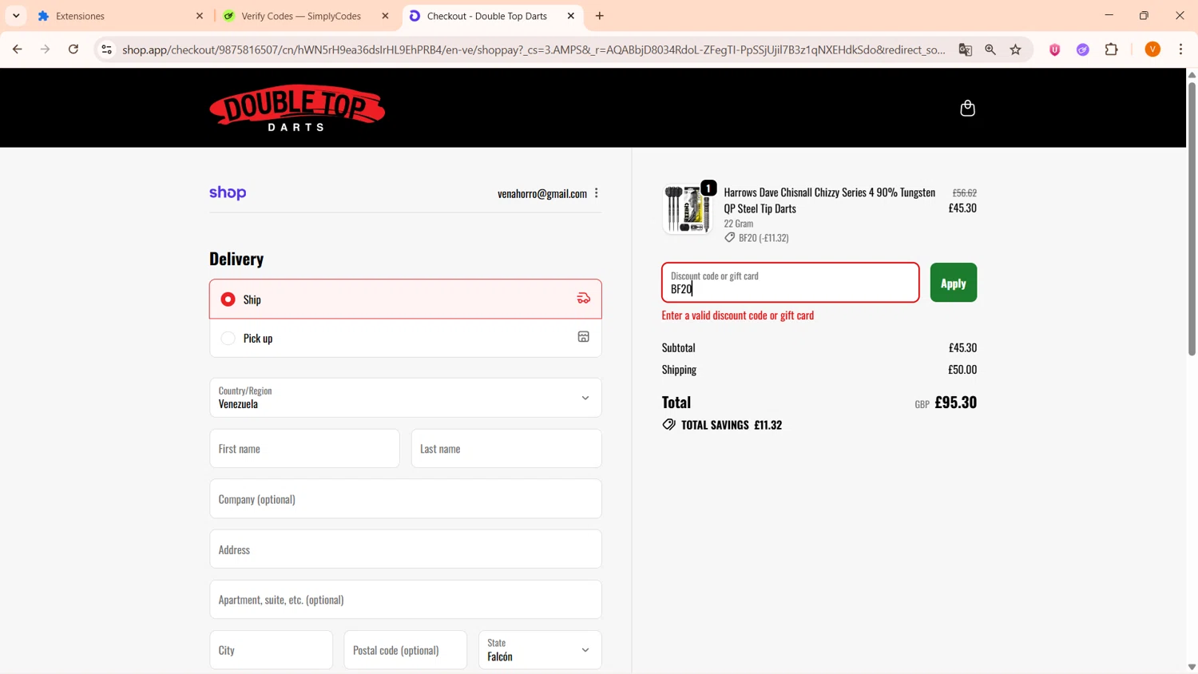Click the browser address bar URL
Image resolution: width=1198 pixels, height=674 pixels.
(x=534, y=50)
